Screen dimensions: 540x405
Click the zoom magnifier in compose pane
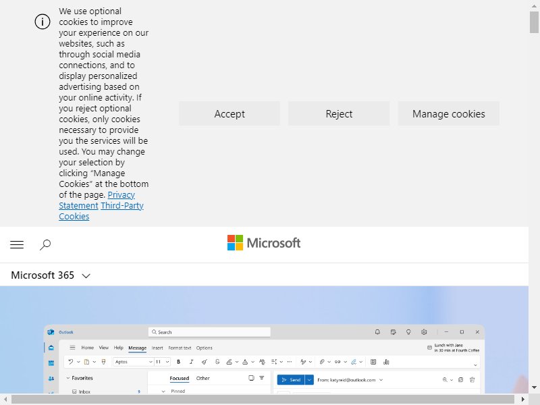coord(445,379)
